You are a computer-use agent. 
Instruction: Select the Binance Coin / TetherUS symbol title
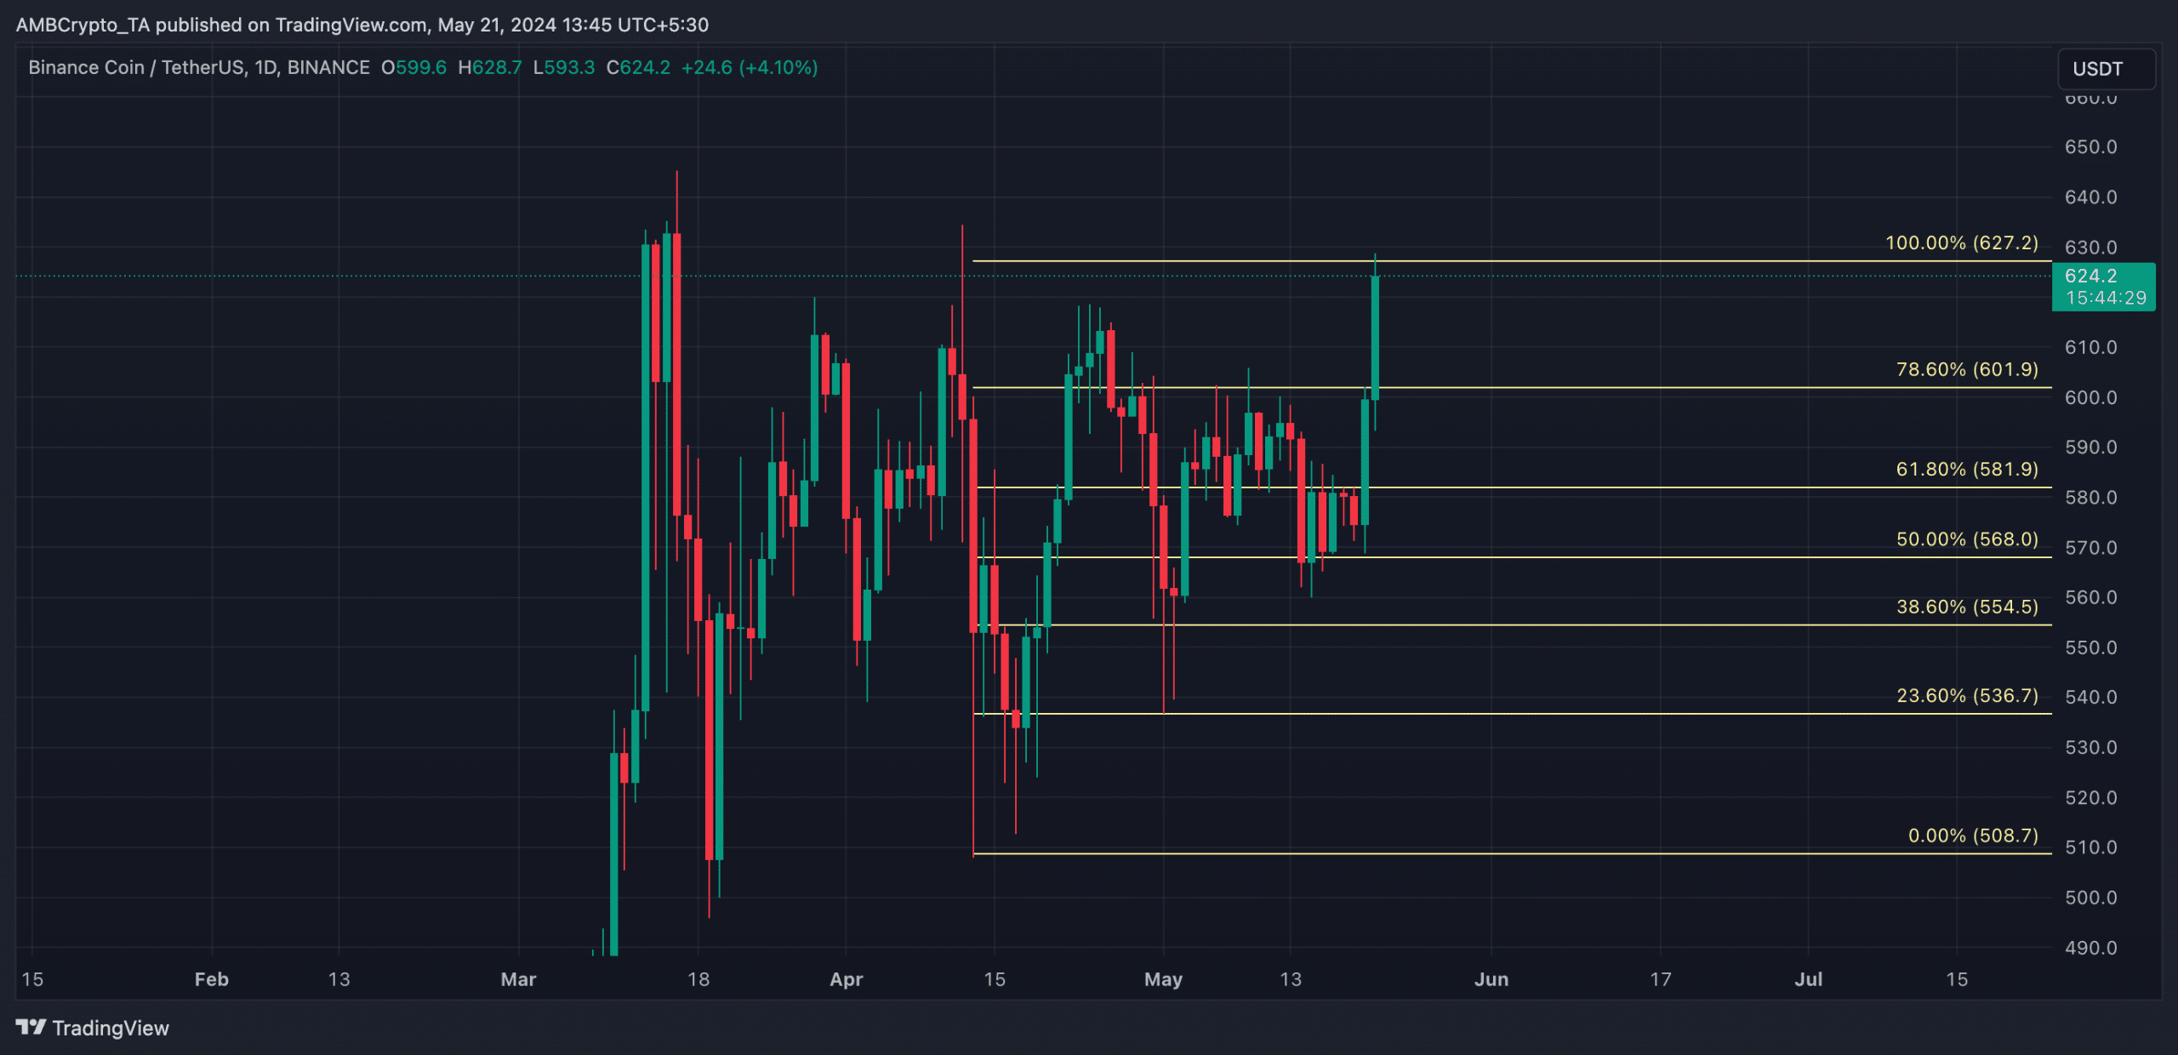pyautogui.click(x=199, y=67)
